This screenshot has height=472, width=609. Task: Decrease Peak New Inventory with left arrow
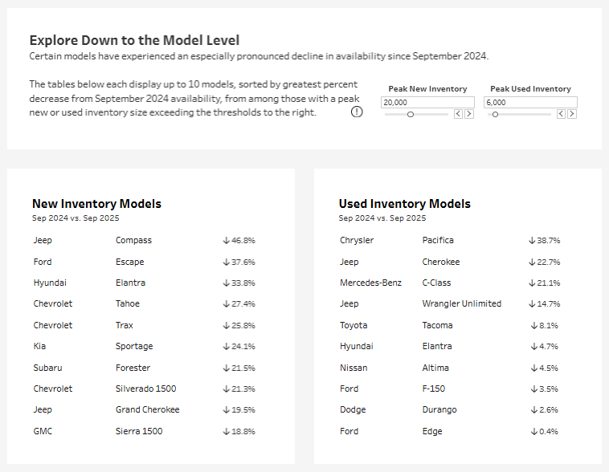click(458, 114)
